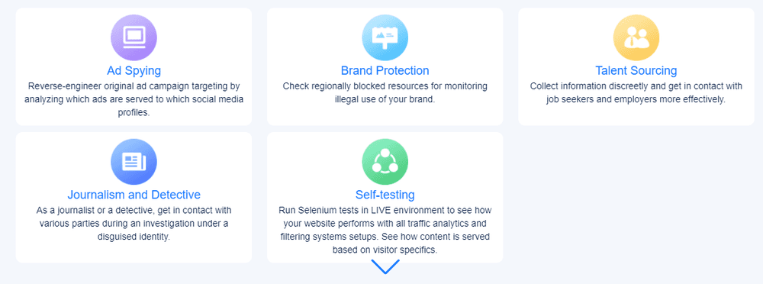The height and width of the screenshot is (284, 763).
Task: Click the green Self-testing circles icon
Action: point(385,162)
